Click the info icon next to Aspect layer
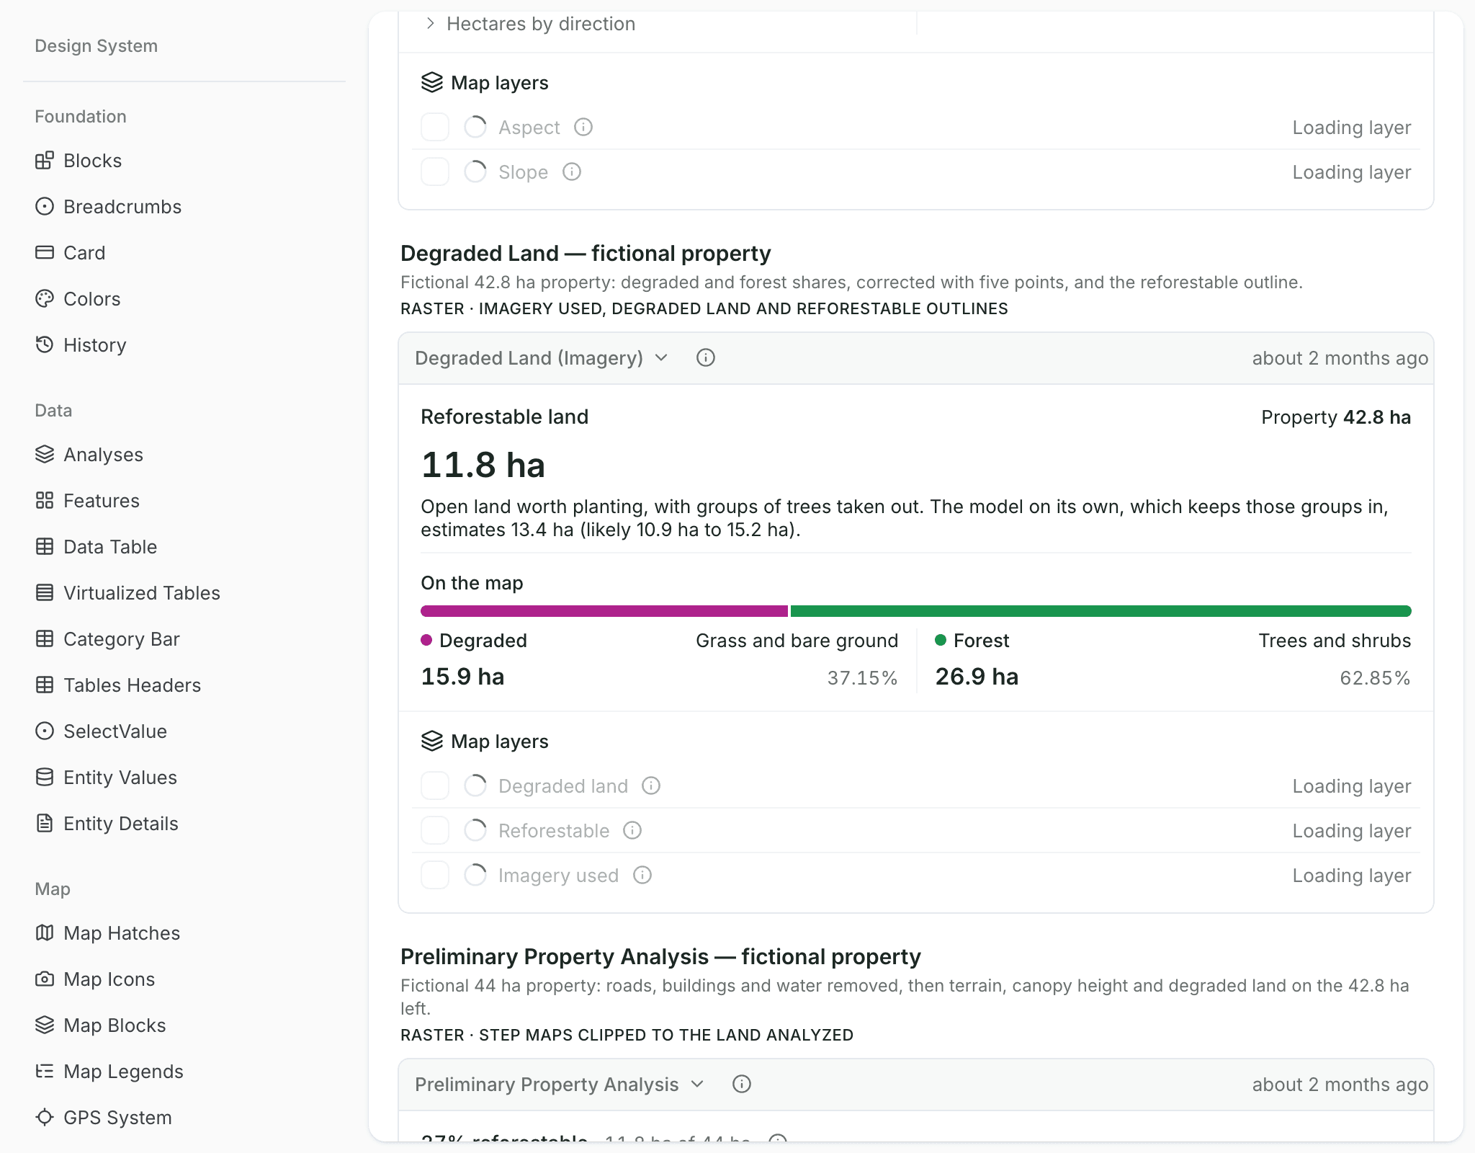 (x=583, y=128)
